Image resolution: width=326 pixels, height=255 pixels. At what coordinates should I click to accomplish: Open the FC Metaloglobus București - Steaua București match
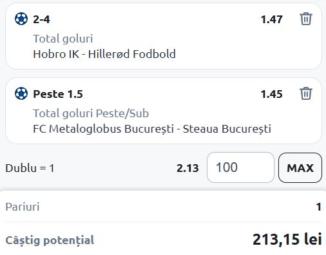click(152, 129)
